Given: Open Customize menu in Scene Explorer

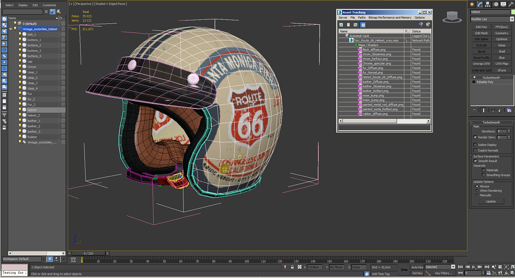Looking at the screenshot, I should click(49, 5).
